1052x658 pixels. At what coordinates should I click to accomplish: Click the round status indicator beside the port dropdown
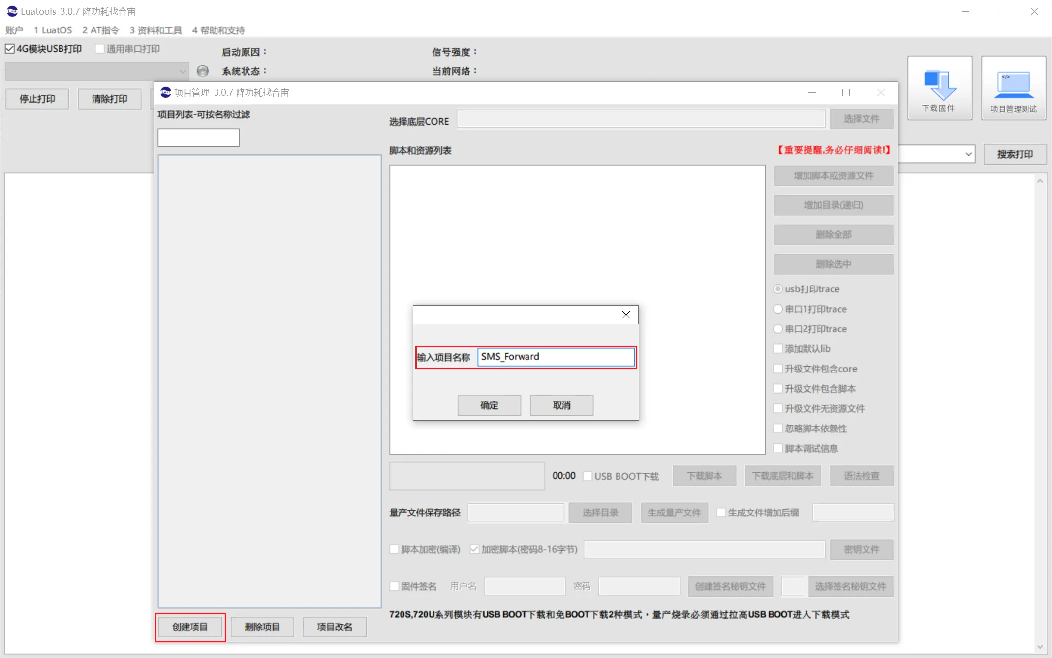pos(202,71)
